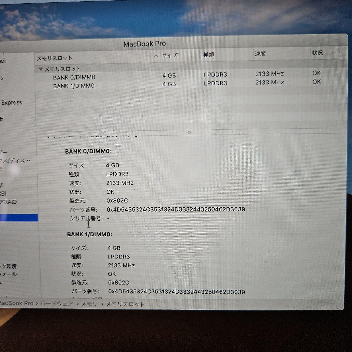Sort memory list by 種類 column
Screen dimensions: 352x352
pyautogui.click(x=208, y=55)
